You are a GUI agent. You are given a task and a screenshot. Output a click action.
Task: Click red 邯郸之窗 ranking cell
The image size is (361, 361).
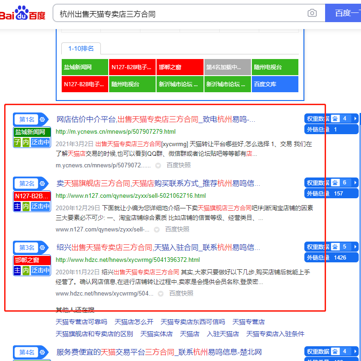point(180,67)
